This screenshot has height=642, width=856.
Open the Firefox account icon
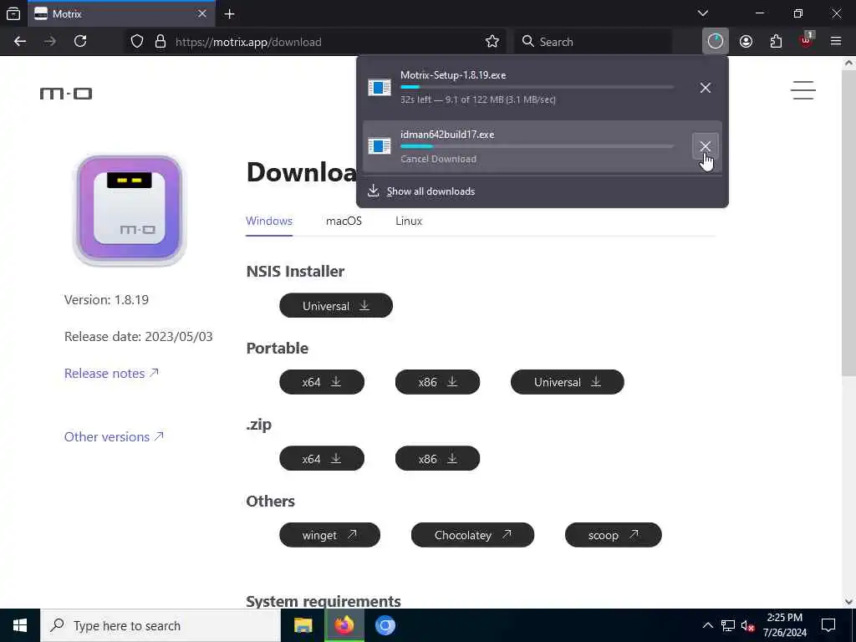click(x=746, y=42)
